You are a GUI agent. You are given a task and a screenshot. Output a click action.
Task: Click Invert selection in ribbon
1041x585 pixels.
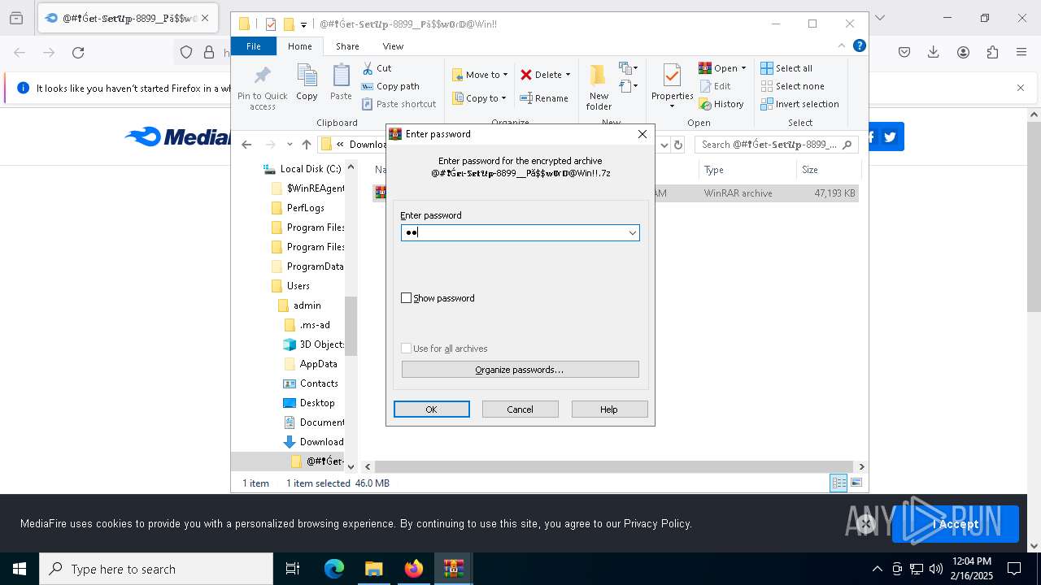799,104
